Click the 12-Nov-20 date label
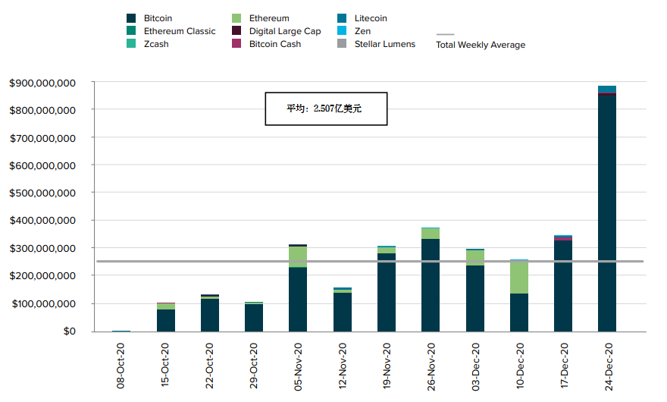Viewport: 667px width, 402px height. pos(343,366)
